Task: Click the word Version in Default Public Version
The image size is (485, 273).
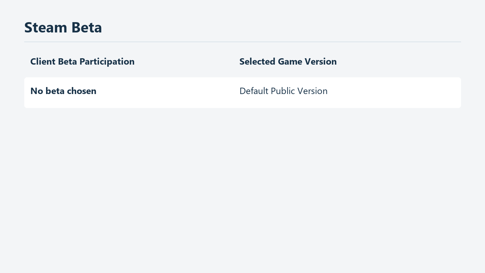Action: coord(313,91)
